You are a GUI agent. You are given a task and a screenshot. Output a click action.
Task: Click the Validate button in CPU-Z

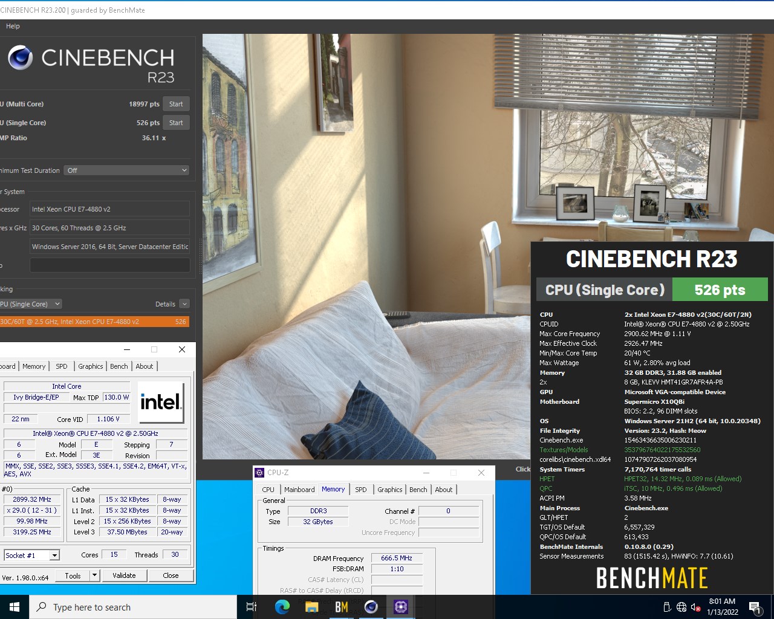pyautogui.click(x=124, y=575)
